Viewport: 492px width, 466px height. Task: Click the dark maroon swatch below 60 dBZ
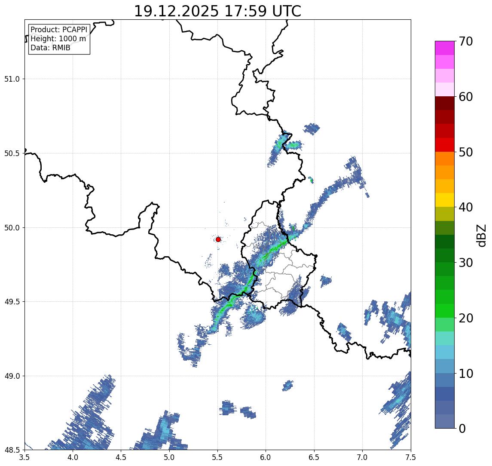tap(445, 103)
